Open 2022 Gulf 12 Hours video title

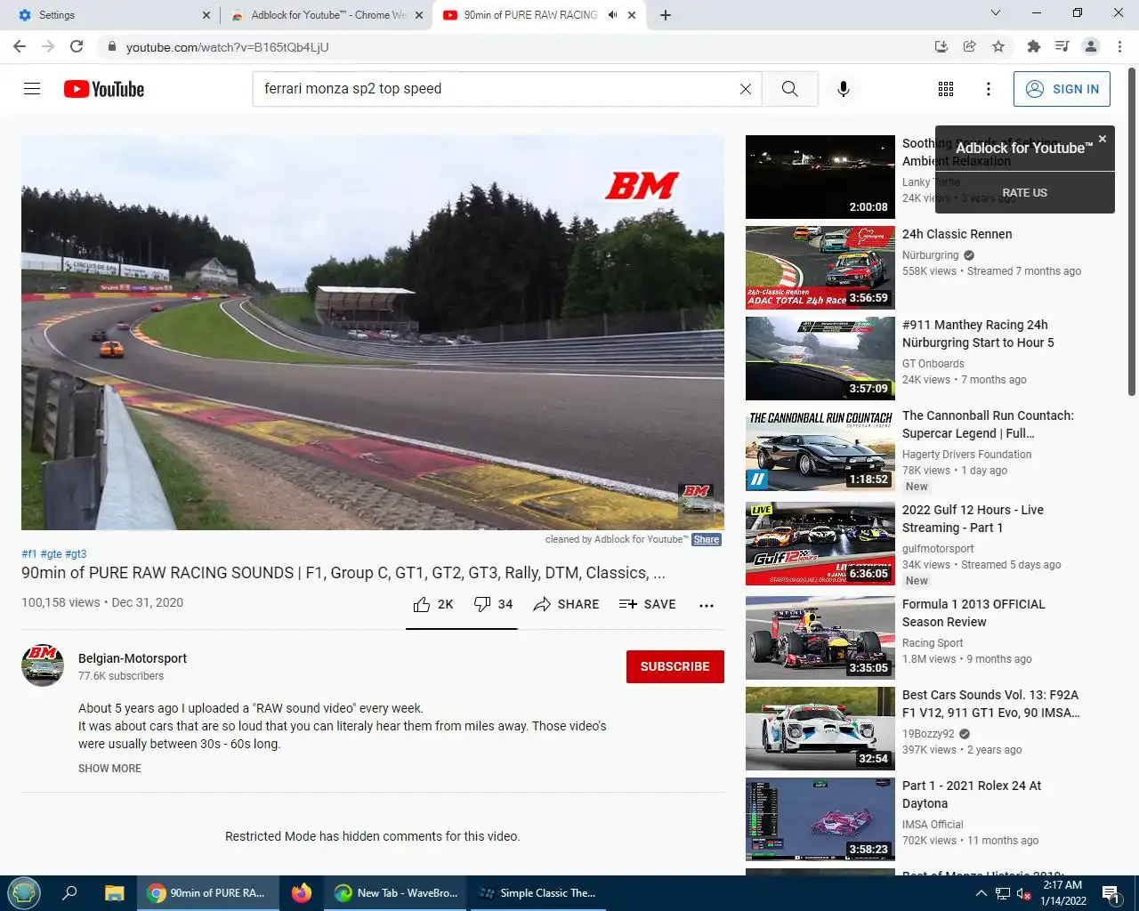tap(973, 519)
